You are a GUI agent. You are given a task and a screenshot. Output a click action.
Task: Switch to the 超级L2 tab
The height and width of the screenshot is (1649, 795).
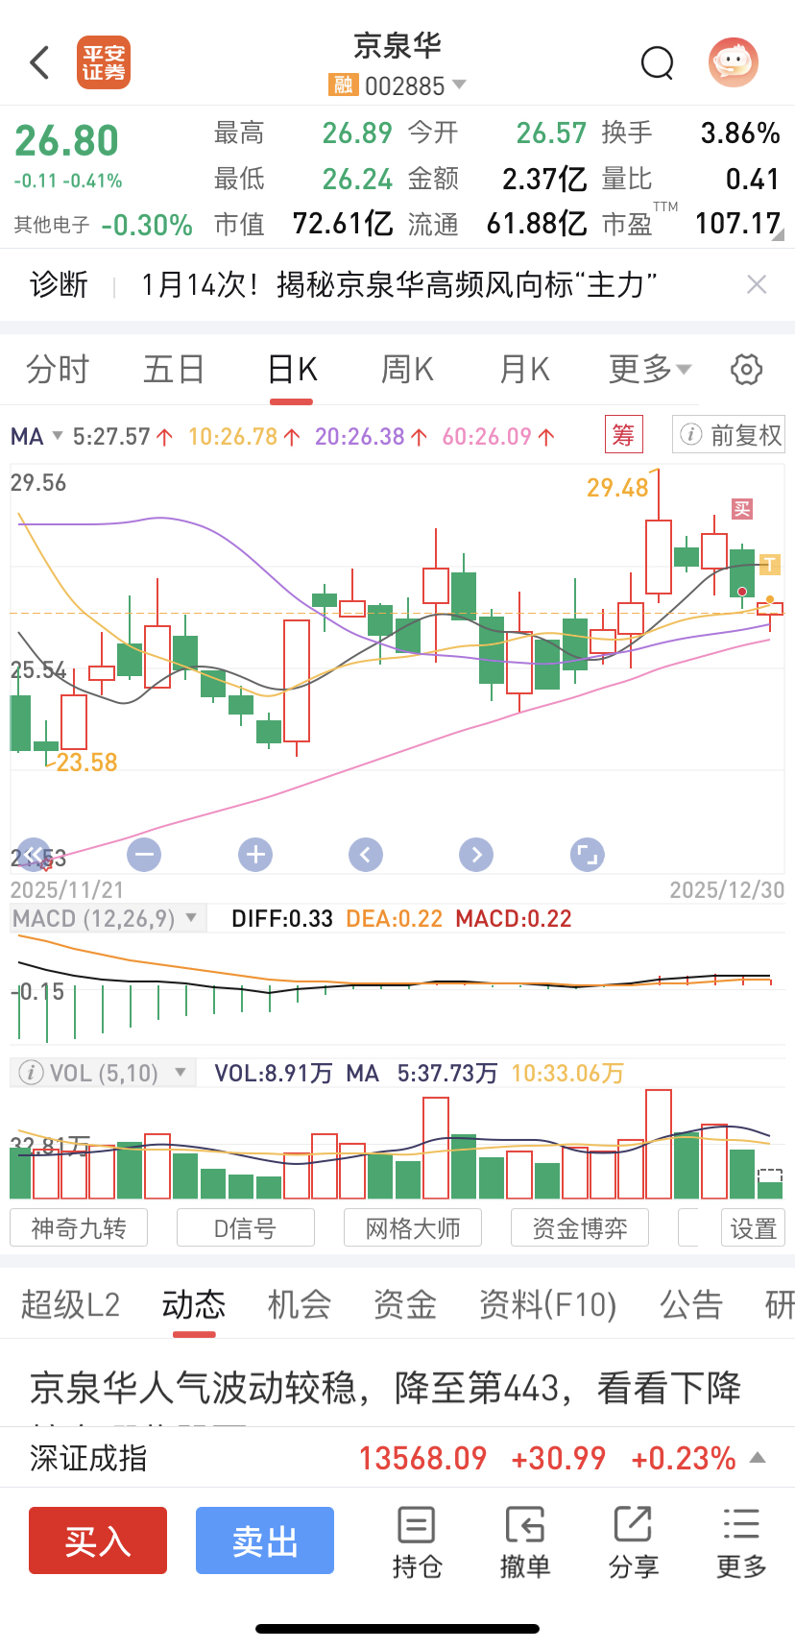pyautogui.click(x=71, y=1305)
